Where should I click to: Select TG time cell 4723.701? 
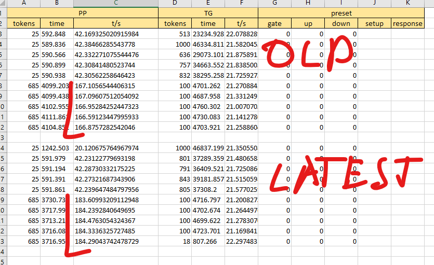(x=208, y=231)
